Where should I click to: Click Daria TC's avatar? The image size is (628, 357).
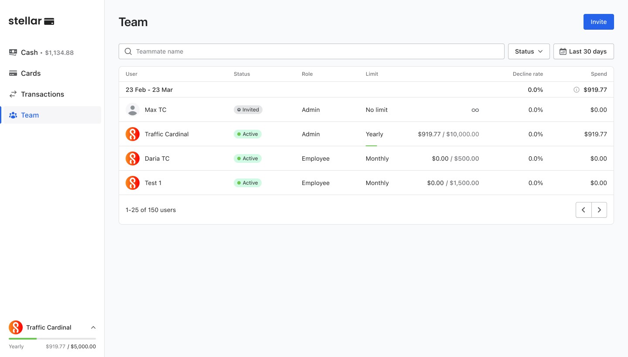[133, 158]
